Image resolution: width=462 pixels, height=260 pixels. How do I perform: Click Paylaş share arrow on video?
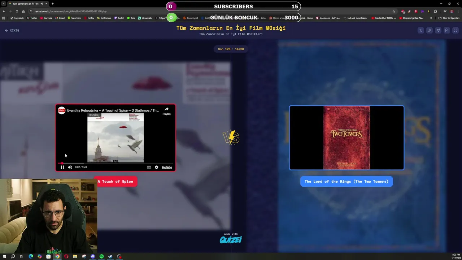[x=166, y=111]
